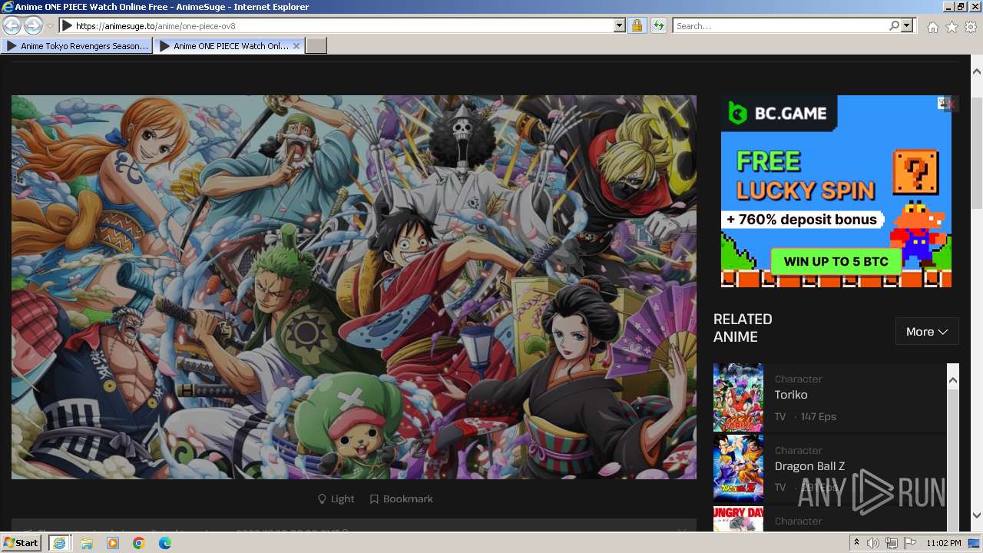Toggle the Light mode option
Screen dimensions: 983x553
pyautogui.click(x=336, y=499)
